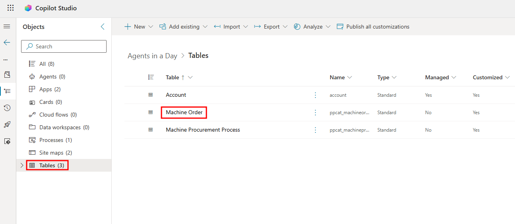Select Processes (1) in Objects list
The width and height of the screenshot is (515, 224).
point(55,140)
